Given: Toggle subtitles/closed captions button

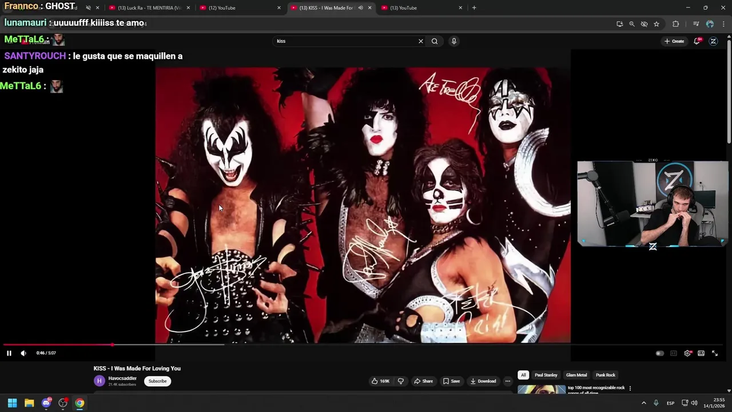Looking at the screenshot, I should tap(674, 353).
